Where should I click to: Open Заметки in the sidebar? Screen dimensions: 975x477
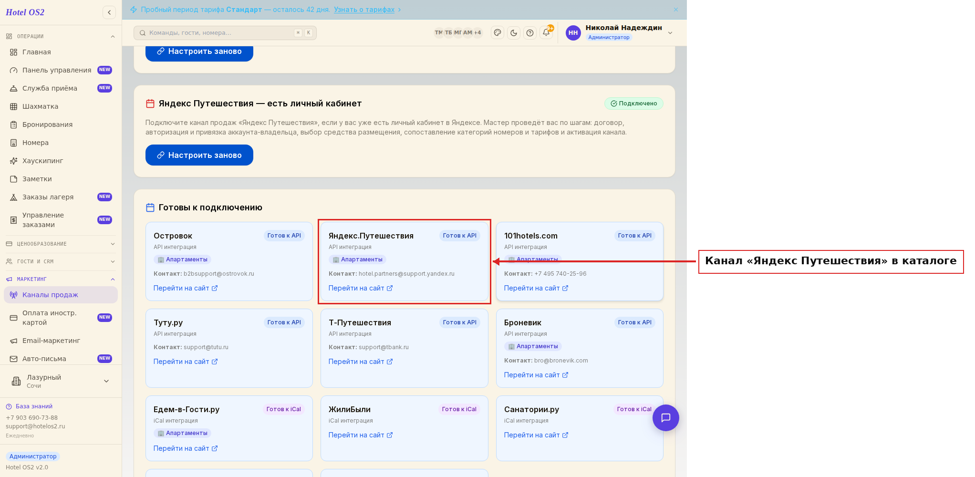pos(61,179)
